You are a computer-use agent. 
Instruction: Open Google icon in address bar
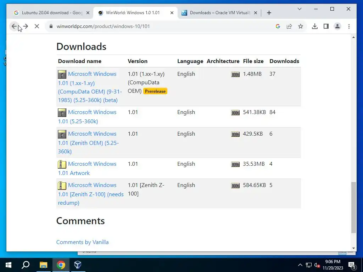pyautogui.click(x=278, y=26)
